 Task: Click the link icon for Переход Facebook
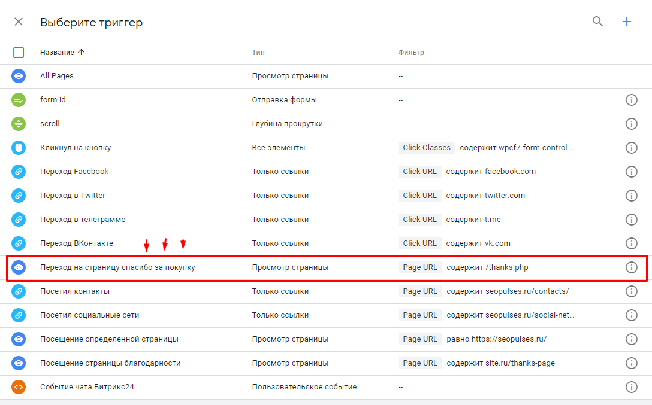coord(19,172)
